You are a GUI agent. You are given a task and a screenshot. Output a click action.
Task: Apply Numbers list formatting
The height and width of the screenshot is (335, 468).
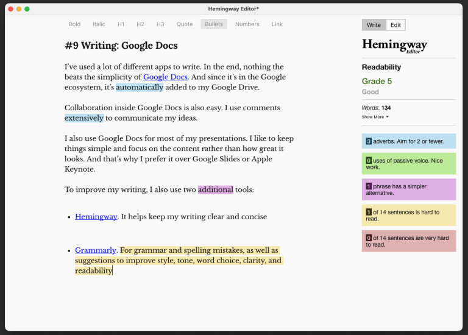[x=247, y=24]
